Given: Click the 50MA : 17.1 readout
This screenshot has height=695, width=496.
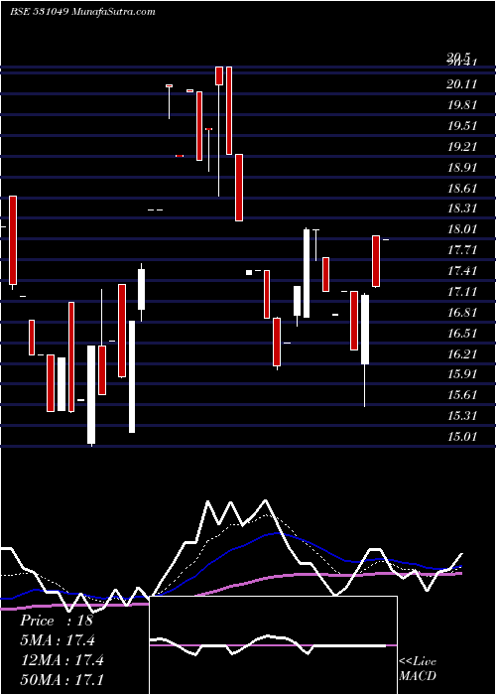Looking at the screenshot, I should pos(62,679).
